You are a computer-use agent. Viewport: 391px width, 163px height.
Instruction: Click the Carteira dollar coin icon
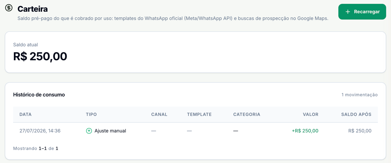coord(9,8)
